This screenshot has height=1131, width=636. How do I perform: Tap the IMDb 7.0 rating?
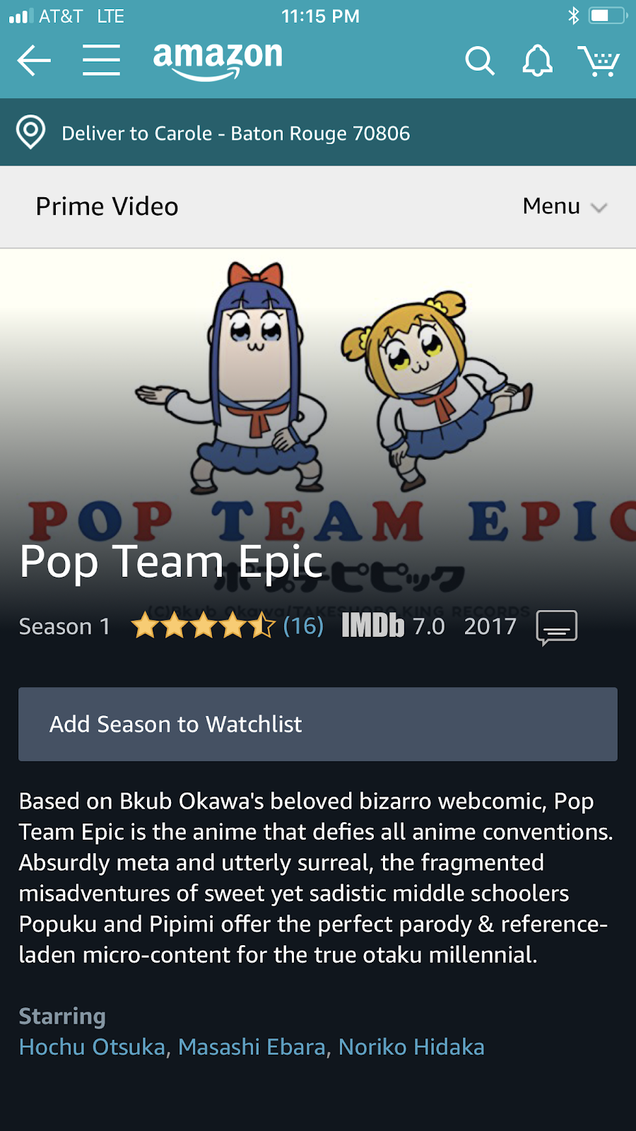393,626
